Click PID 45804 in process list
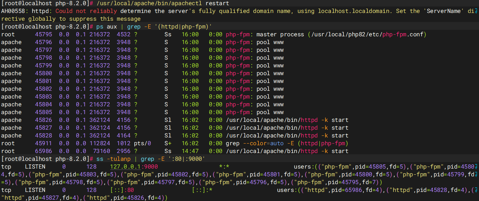 (x=43, y=104)
